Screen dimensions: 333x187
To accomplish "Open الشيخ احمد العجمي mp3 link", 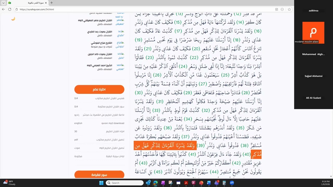I will pyautogui.click(x=99, y=65).
